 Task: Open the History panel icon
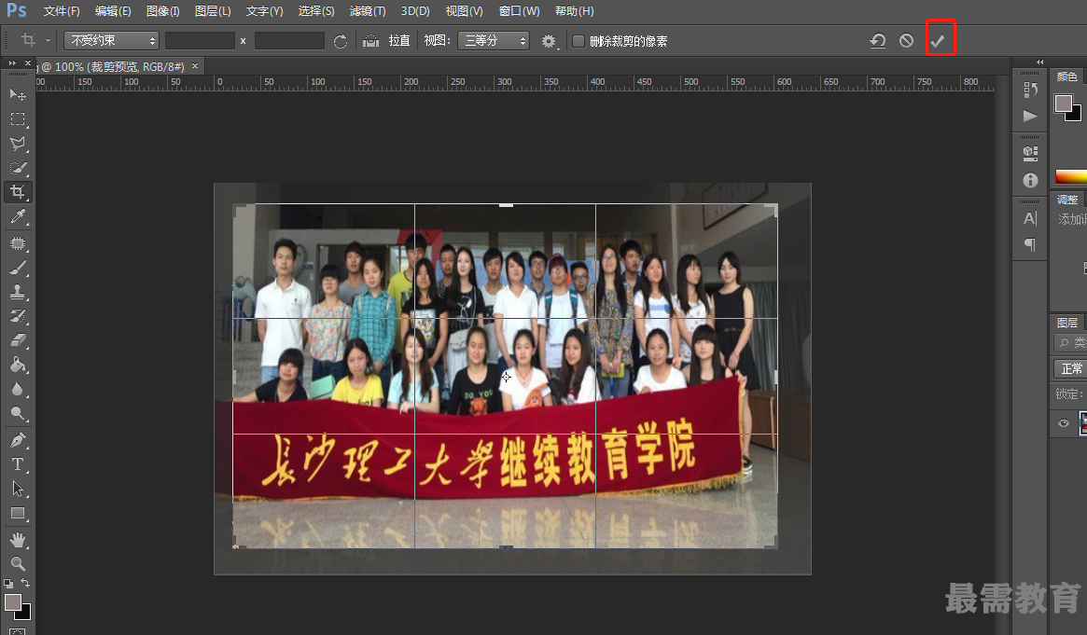pos(1030,90)
